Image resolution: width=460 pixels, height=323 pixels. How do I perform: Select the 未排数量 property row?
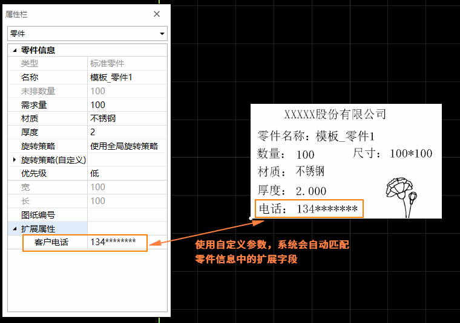click(38, 91)
